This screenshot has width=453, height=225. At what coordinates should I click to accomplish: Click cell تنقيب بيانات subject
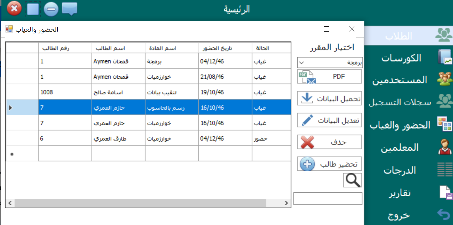[172, 92]
